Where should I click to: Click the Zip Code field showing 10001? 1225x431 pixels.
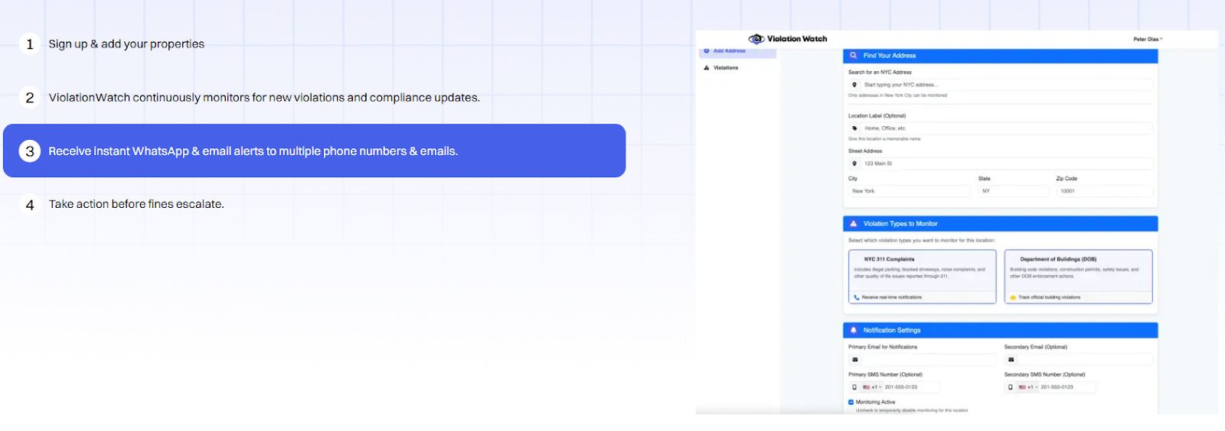(x=1104, y=191)
